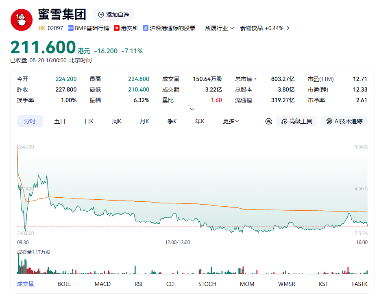Screen dimensions: 379x299
Task: Click the -7.55% axis label
Action: [x=360, y=233]
